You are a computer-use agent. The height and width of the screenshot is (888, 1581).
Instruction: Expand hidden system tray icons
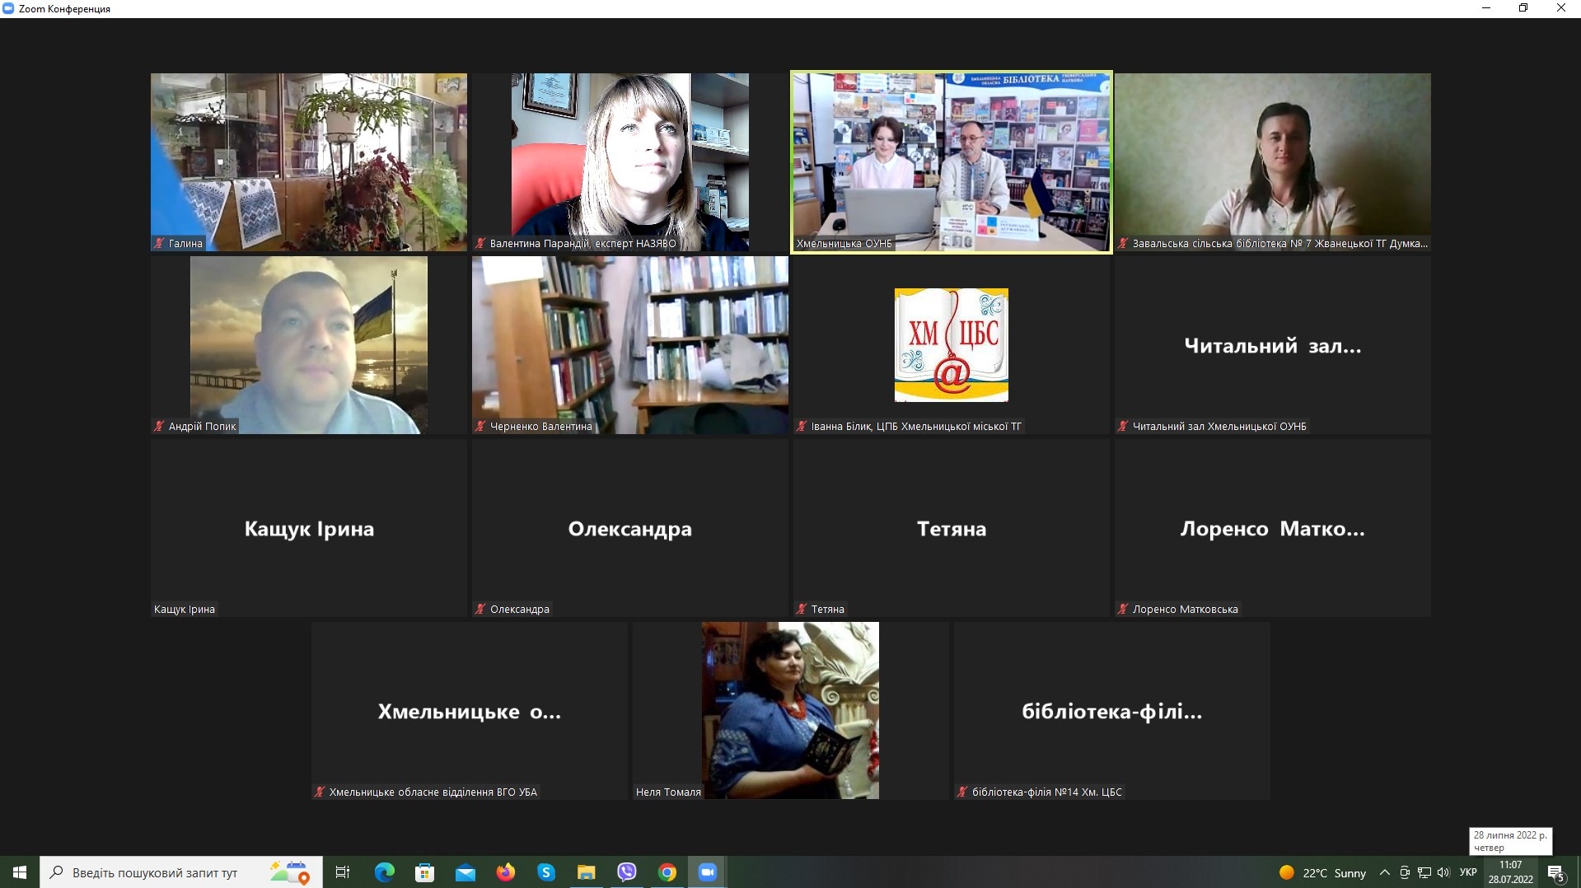pos(1385,872)
